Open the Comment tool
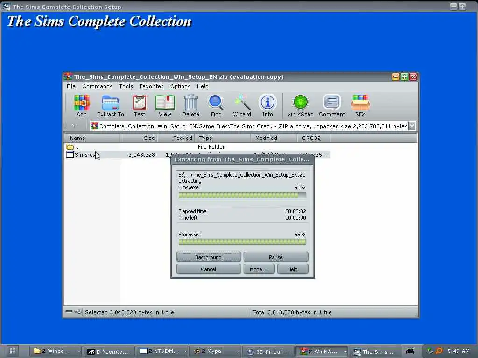Image resolution: width=478 pixels, height=358 pixels. pyautogui.click(x=332, y=103)
